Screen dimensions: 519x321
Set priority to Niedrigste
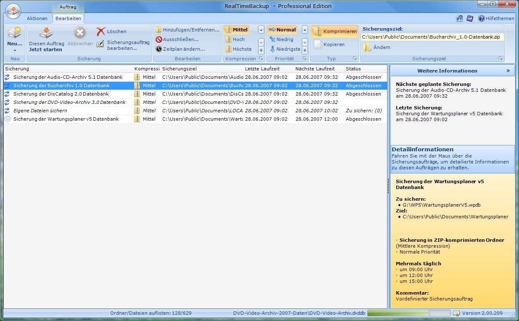click(x=285, y=49)
